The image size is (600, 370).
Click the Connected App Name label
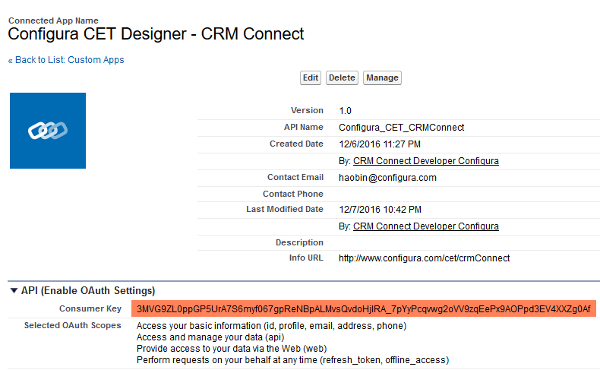(54, 21)
